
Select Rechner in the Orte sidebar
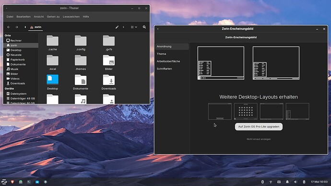pos(21,40)
